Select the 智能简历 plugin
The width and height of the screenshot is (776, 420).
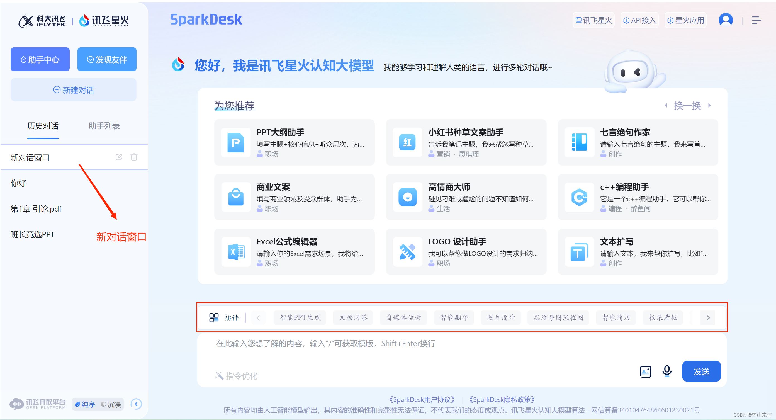click(616, 317)
